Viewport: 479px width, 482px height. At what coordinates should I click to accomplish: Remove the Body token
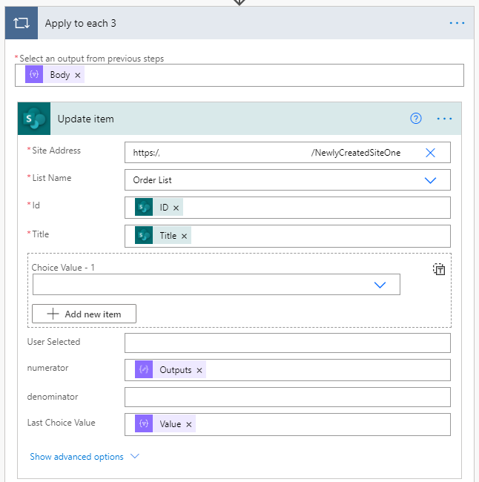pos(78,76)
